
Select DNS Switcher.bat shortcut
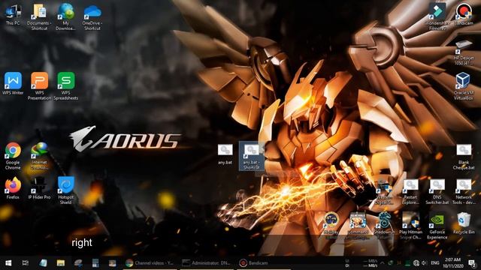point(437,192)
